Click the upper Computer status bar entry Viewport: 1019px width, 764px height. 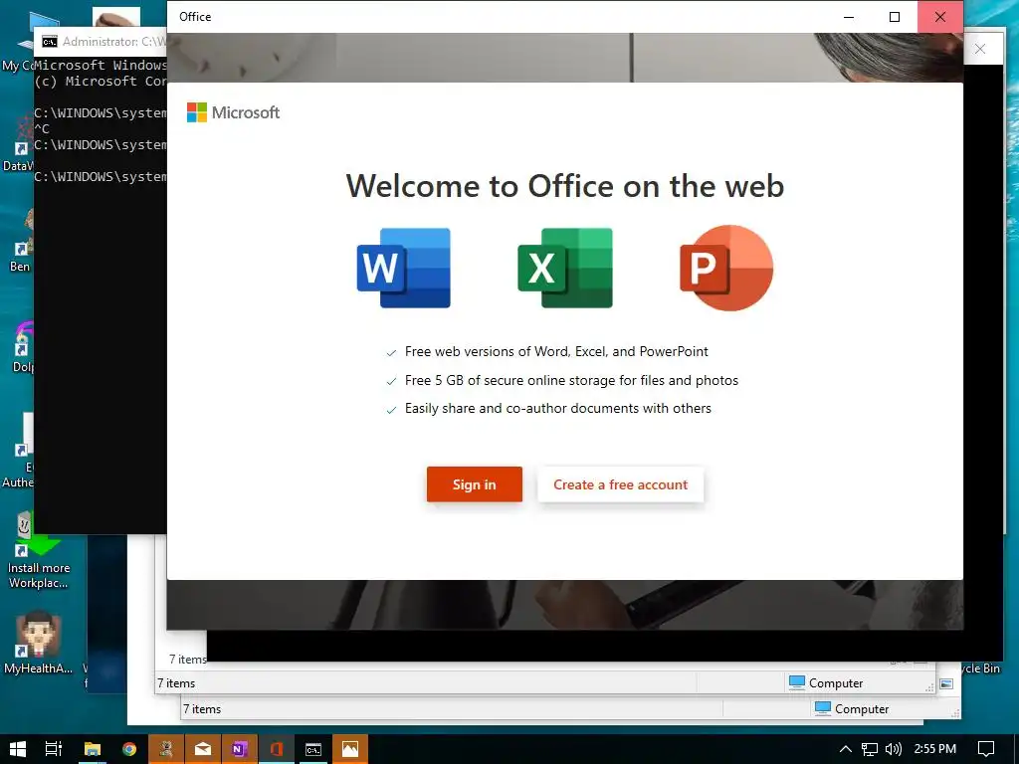click(825, 682)
